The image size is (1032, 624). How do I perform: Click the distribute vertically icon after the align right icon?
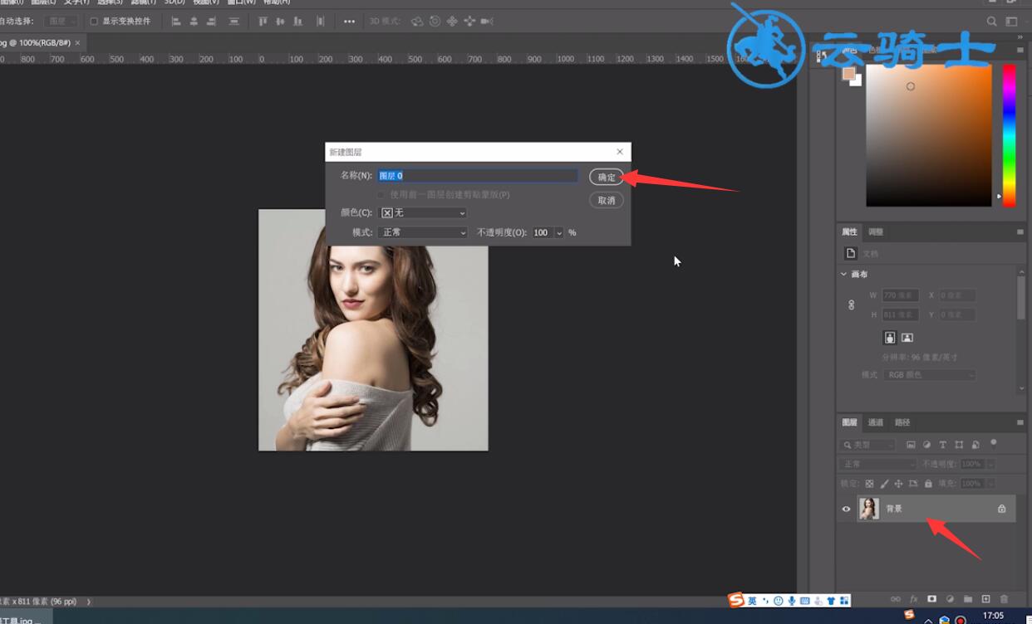coord(233,21)
